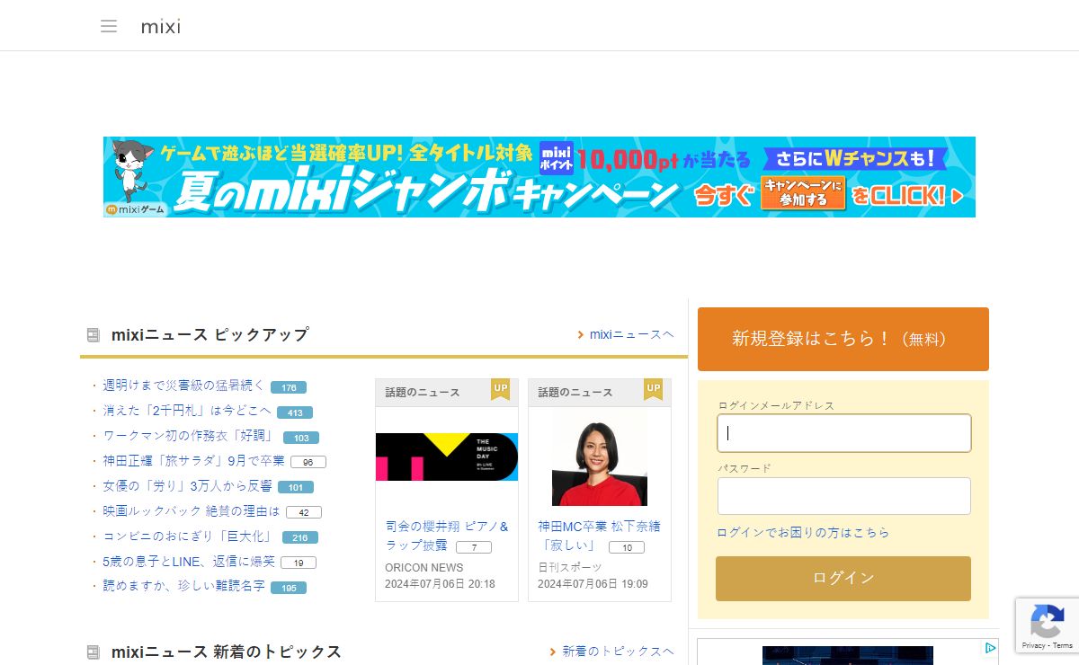Open ログインでお困りの方はこちら link
Image resolution: width=1079 pixels, height=665 pixels.
coord(803,533)
